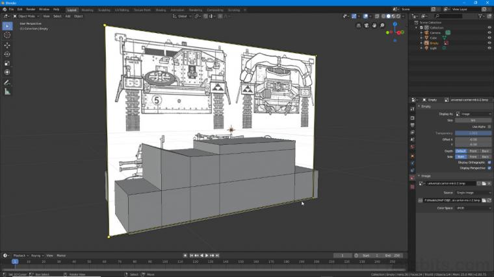Image resolution: width=494 pixels, height=277 pixels.
Task: Select the Rotate tool in the toolbar
Action: (7, 54)
